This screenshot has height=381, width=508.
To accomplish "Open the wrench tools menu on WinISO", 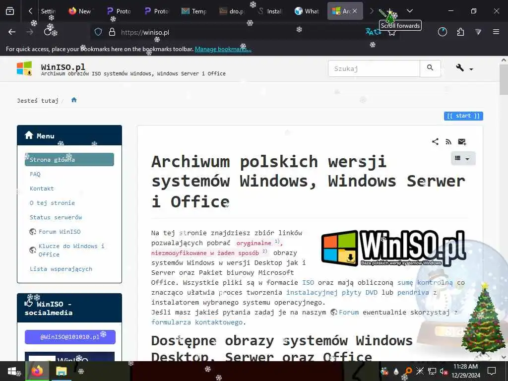I will click(x=464, y=68).
